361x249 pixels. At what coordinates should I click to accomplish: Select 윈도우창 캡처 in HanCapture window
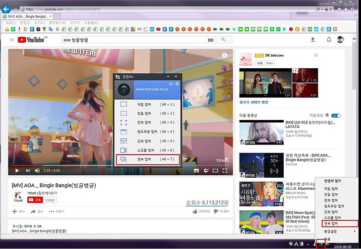[x=147, y=132]
